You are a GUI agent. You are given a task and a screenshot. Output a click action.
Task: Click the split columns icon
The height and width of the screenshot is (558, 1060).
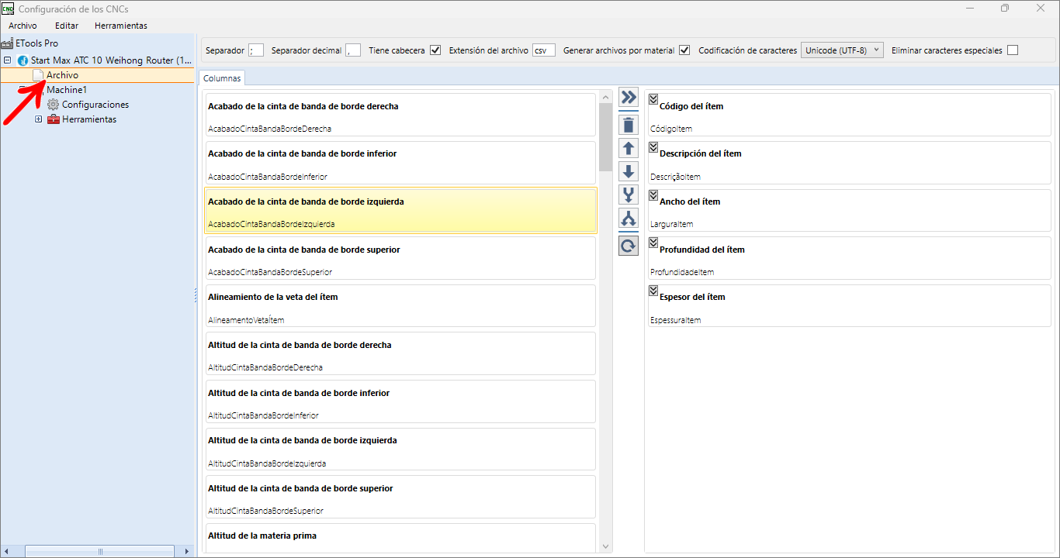(629, 219)
